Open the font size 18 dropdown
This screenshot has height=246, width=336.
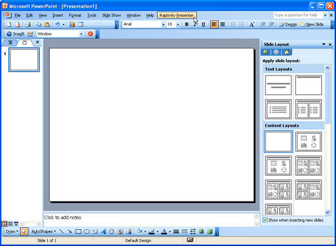[178, 25]
